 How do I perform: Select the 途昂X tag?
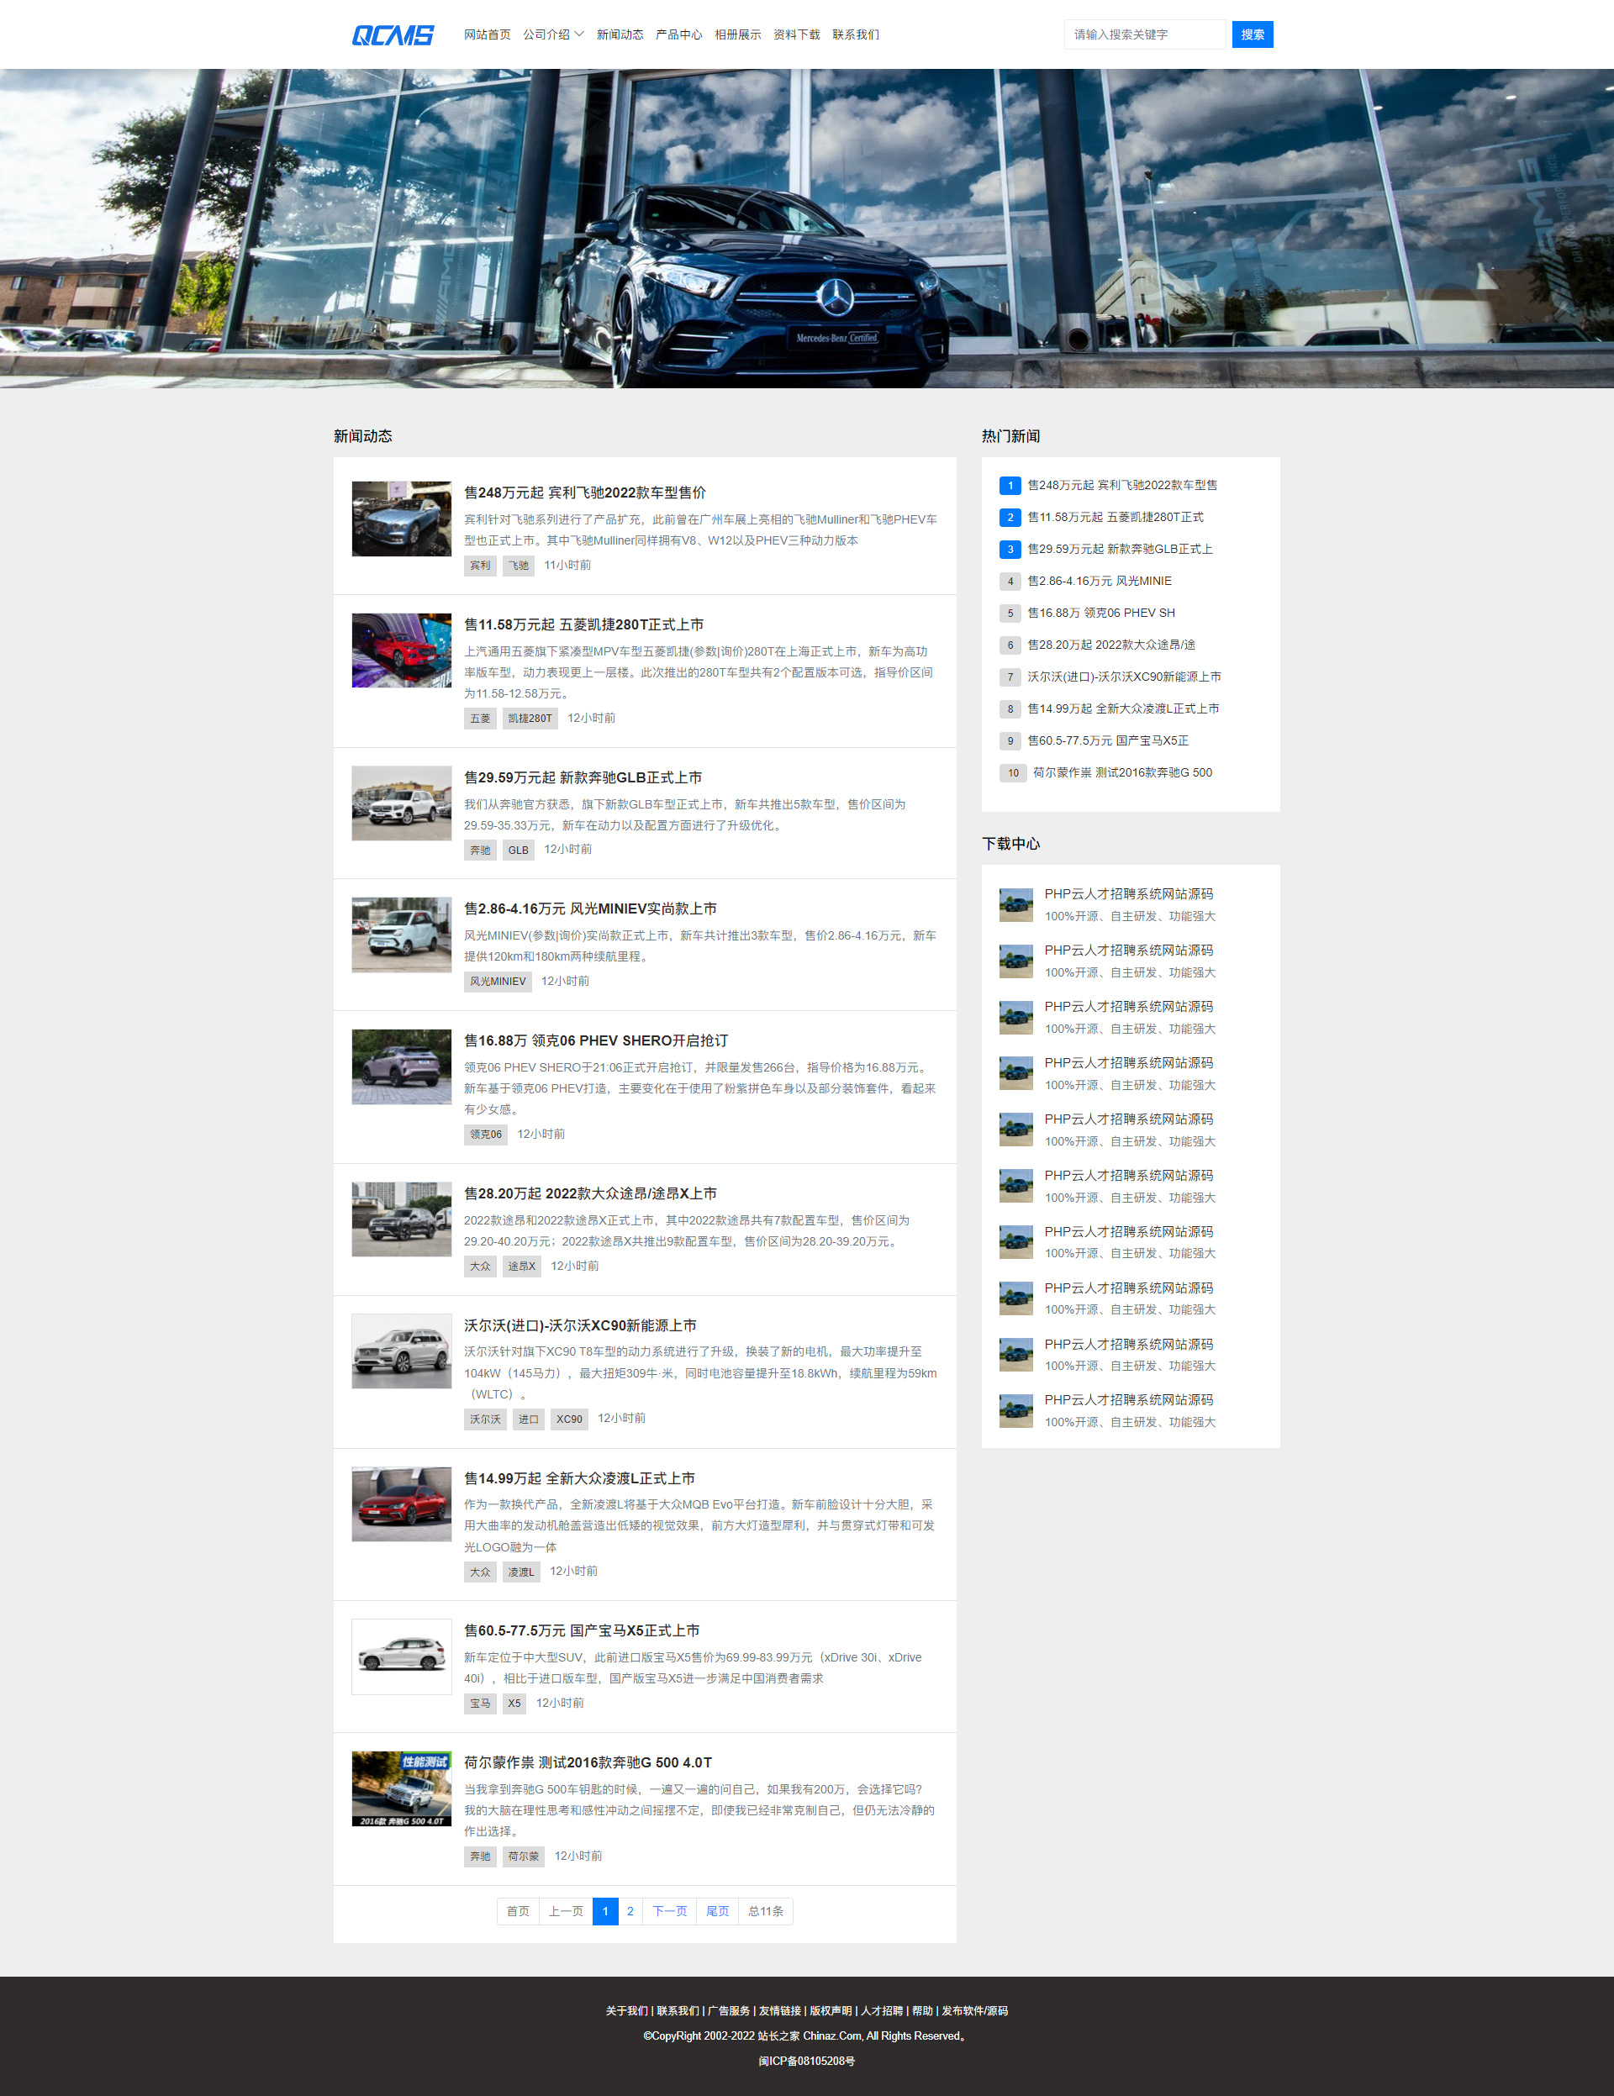[521, 1266]
